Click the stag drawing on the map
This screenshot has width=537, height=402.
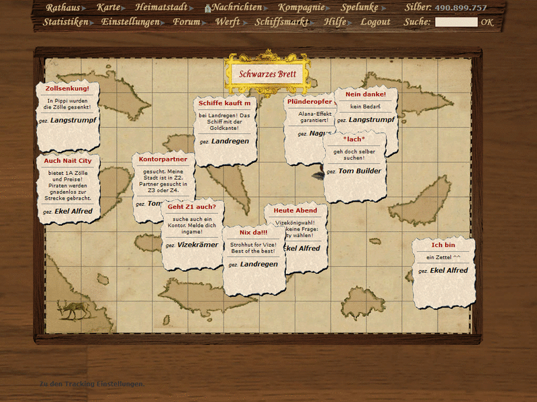tap(71, 310)
